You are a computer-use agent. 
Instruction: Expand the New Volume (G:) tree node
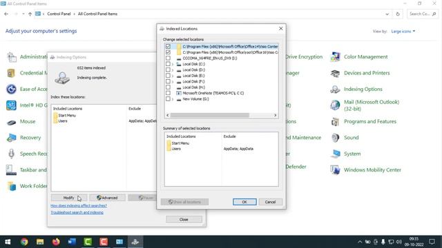[x=173, y=99]
